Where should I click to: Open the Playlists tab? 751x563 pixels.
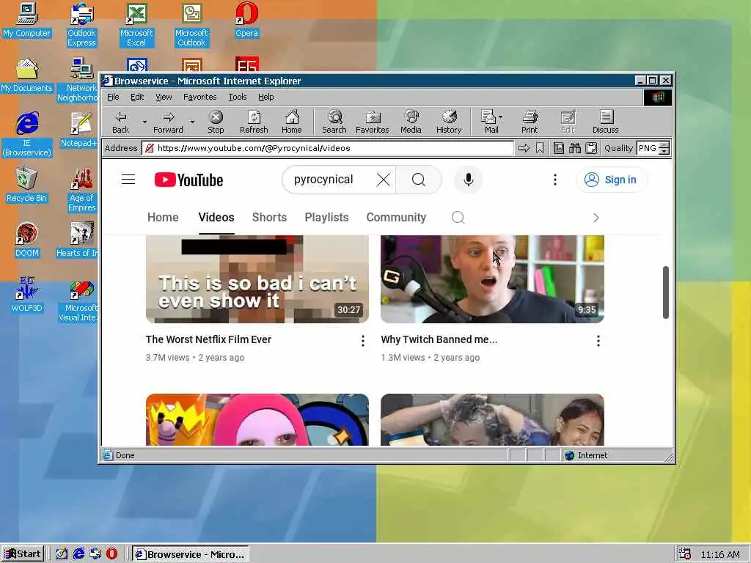click(326, 218)
